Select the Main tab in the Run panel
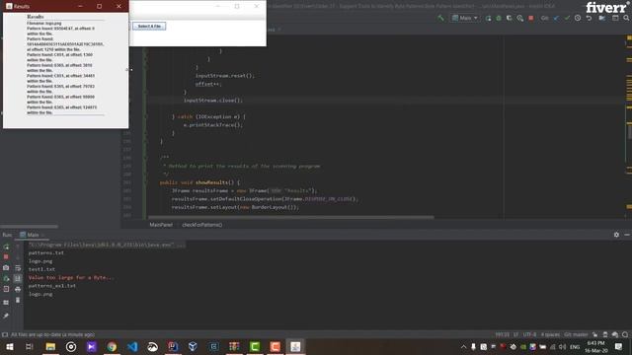The height and width of the screenshot is (355, 632). tap(32, 235)
